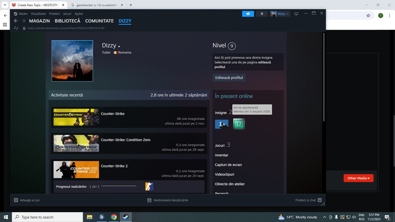Click Adaugă un joc at bottom

point(27,200)
